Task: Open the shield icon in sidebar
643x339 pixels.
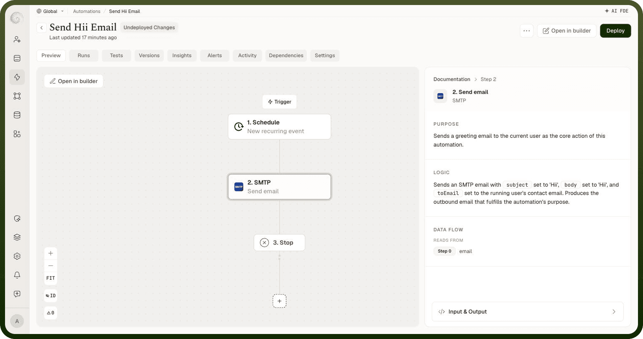Action: click(17, 218)
